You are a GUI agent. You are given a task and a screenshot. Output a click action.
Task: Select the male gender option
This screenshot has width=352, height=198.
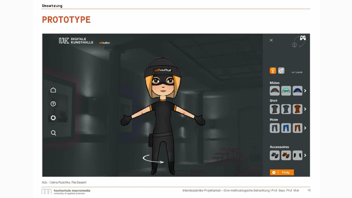281,70
